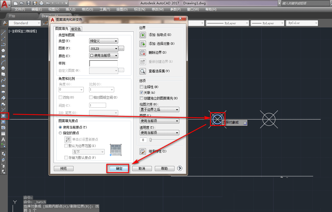Open the 类型 dropdown showing 预定义
Screen dimensions: 332x212
click(x=103, y=41)
